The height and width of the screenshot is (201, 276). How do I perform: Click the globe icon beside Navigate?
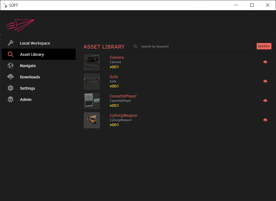(x=10, y=65)
